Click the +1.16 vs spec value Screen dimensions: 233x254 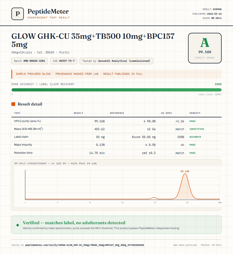[x=180, y=121]
